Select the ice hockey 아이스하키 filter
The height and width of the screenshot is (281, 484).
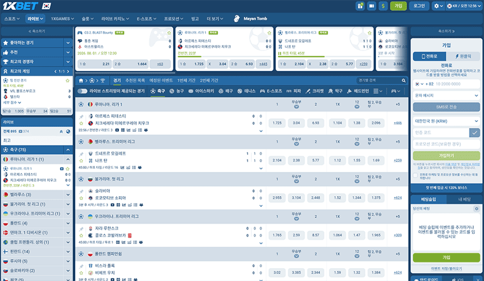pyautogui.click(x=201, y=91)
